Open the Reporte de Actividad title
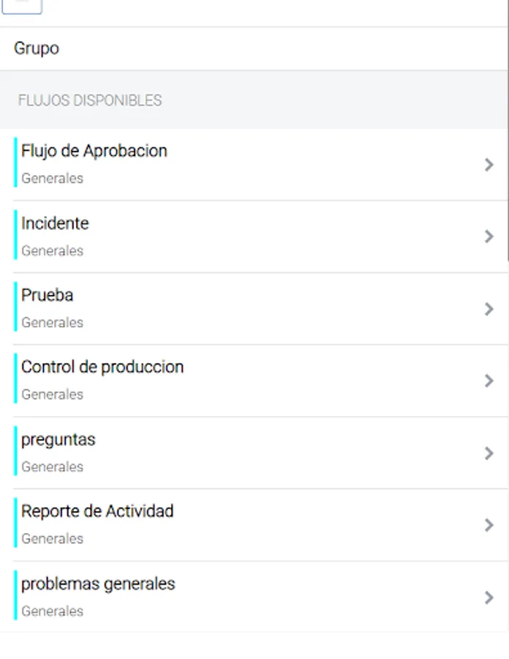 [97, 512]
